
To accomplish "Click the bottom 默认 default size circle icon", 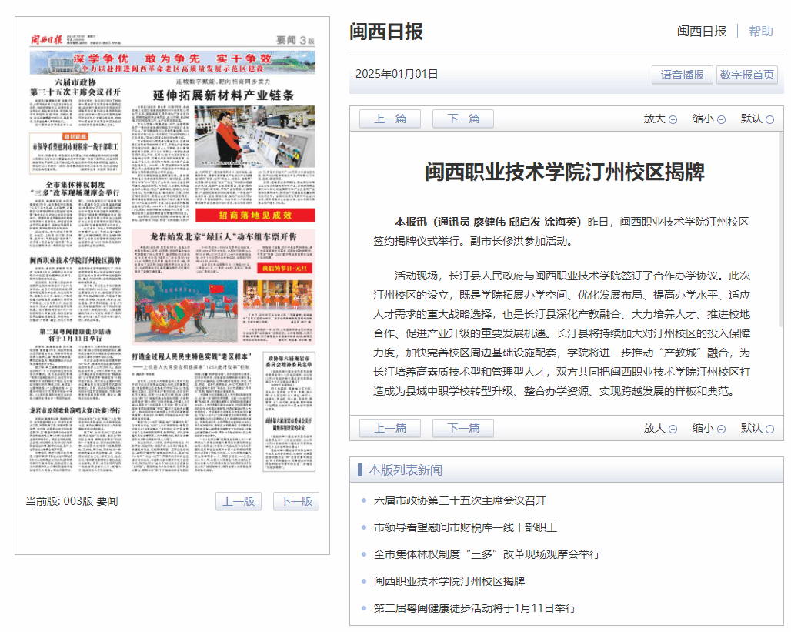I will (x=769, y=429).
